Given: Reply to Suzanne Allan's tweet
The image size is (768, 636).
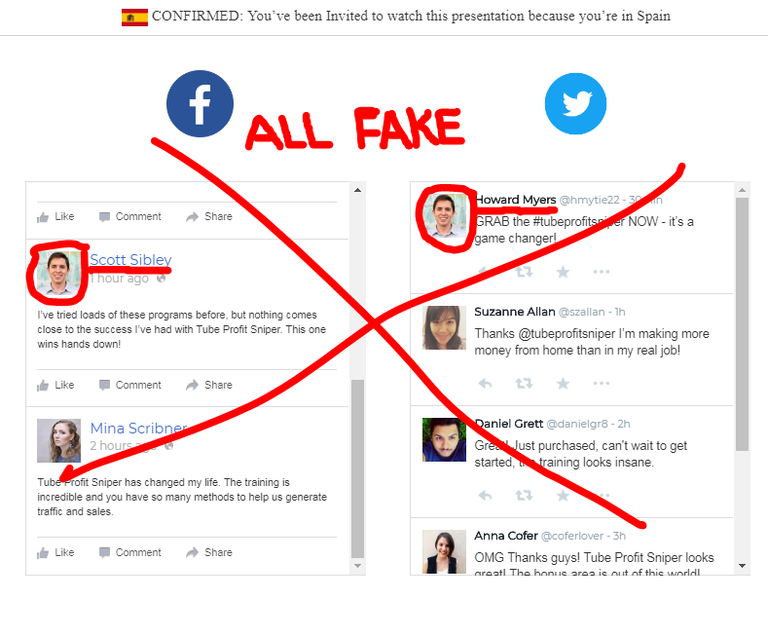Looking at the screenshot, I should tap(485, 383).
